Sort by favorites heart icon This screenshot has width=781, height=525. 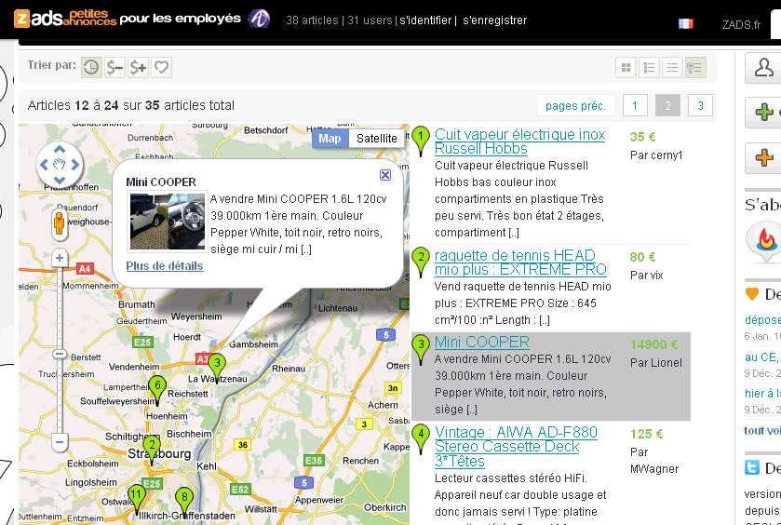click(161, 67)
